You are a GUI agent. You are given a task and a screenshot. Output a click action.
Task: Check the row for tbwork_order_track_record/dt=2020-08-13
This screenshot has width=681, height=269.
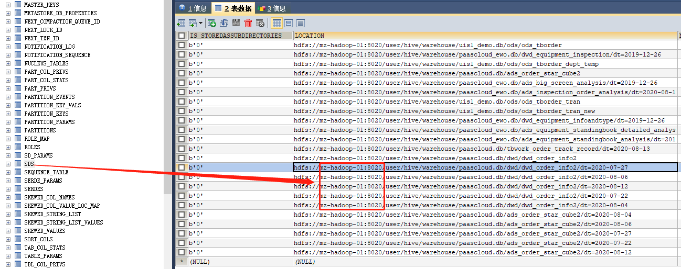coord(182,149)
